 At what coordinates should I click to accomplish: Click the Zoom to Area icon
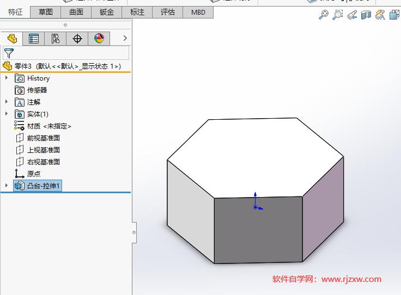pos(338,15)
